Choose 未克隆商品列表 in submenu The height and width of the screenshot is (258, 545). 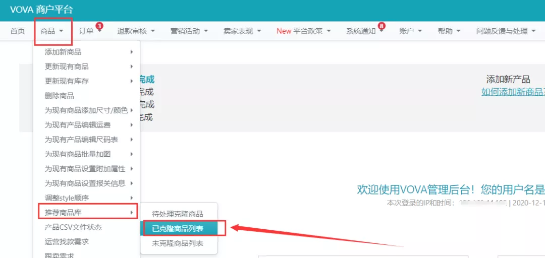[179, 243]
